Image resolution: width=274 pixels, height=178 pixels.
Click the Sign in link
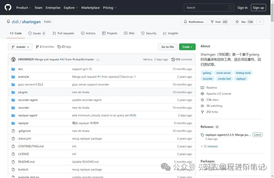pyautogui.click(x=242, y=8)
